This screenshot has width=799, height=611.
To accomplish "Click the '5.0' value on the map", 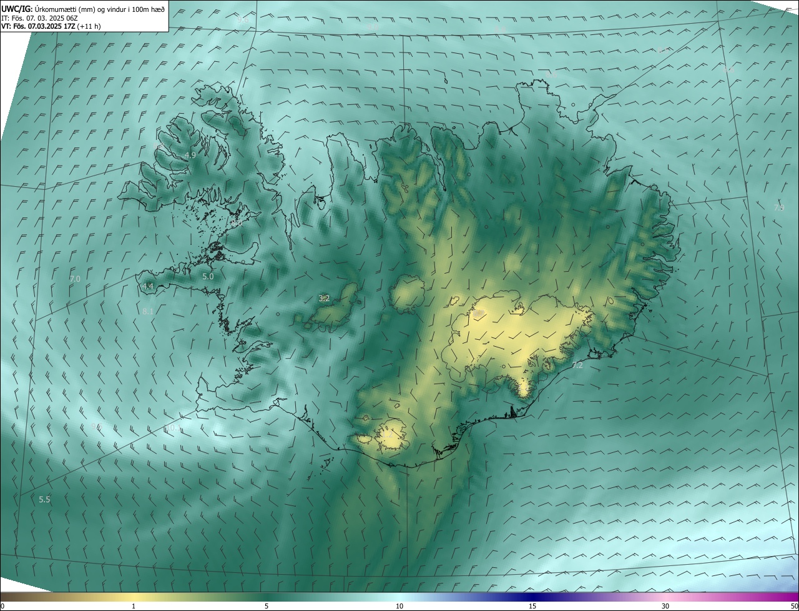I will tap(208, 276).
